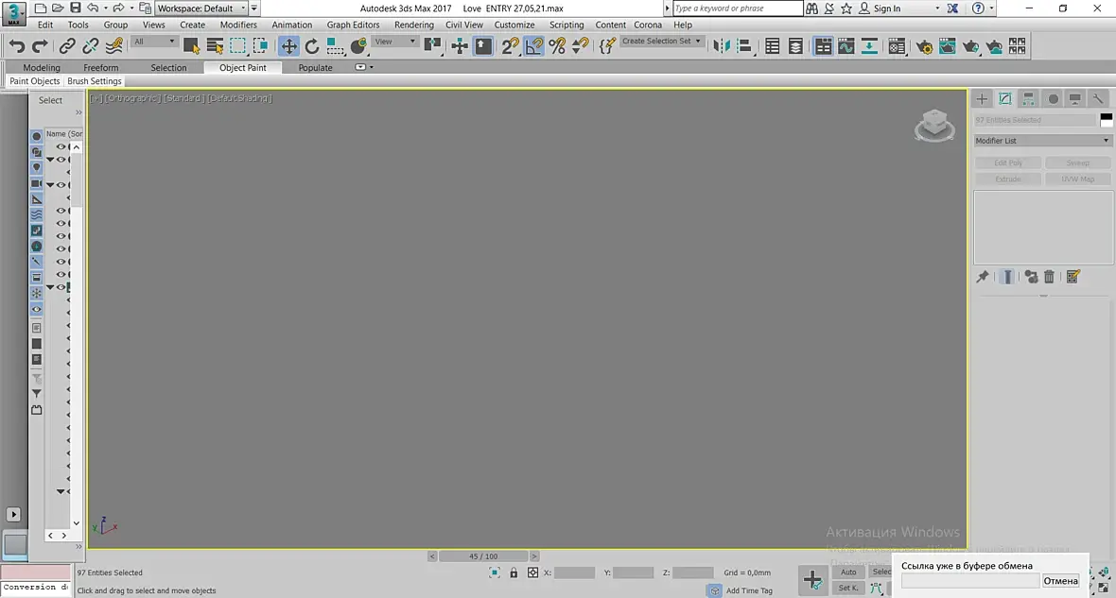Open the Modifier List dropdown
Image resolution: width=1116 pixels, height=598 pixels.
click(1042, 141)
